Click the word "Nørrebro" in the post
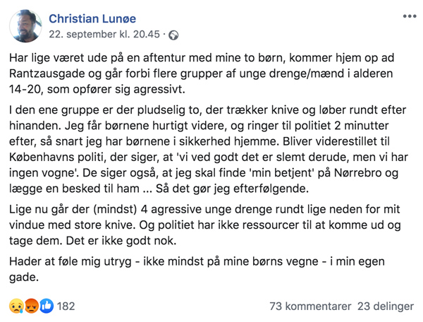Screen dimensions: 423x322 [x=358, y=173]
